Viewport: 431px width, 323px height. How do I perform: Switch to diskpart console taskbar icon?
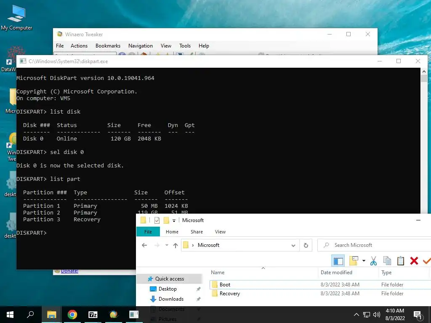(134, 315)
